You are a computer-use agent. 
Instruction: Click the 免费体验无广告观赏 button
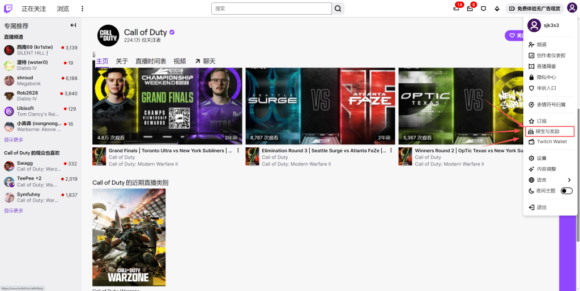tap(535, 8)
